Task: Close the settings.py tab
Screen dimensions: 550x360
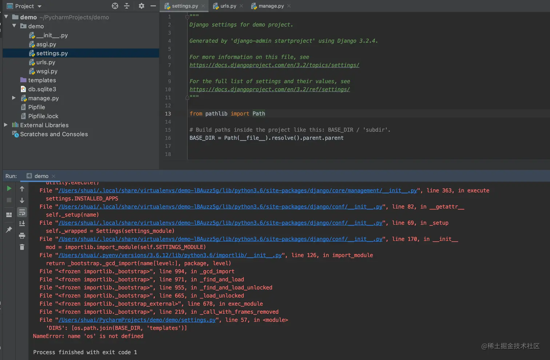Action: (x=203, y=6)
